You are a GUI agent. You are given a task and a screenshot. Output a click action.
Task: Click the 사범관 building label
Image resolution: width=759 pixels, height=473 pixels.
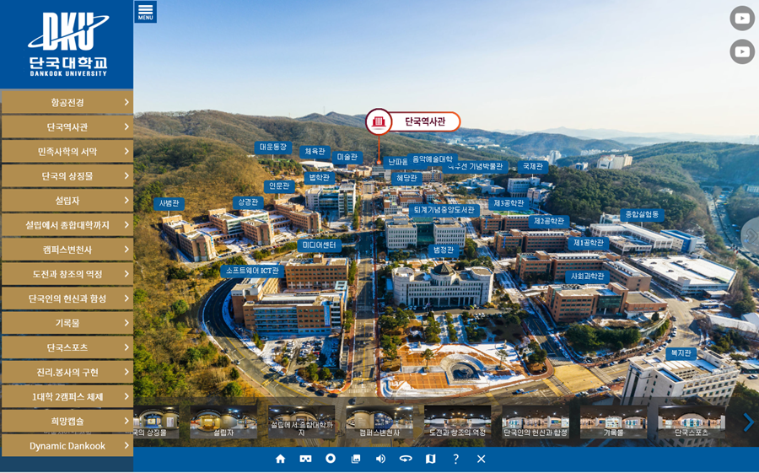pyautogui.click(x=169, y=204)
